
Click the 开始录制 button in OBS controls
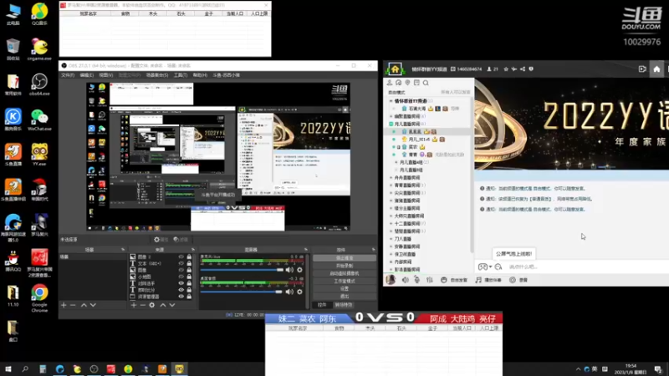(345, 266)
